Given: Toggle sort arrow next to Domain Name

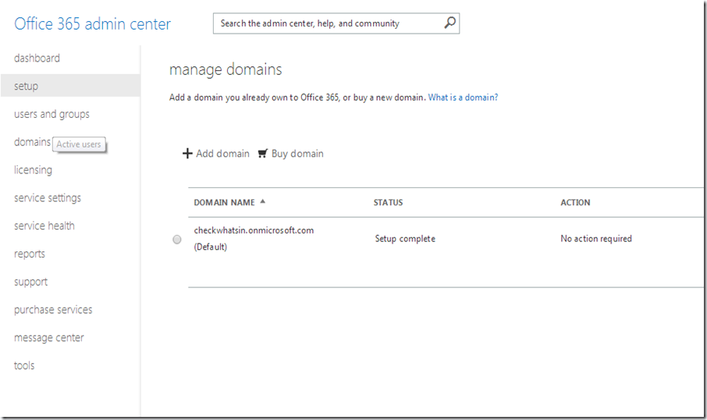Looking at the screenshot, I should point(262,201).
